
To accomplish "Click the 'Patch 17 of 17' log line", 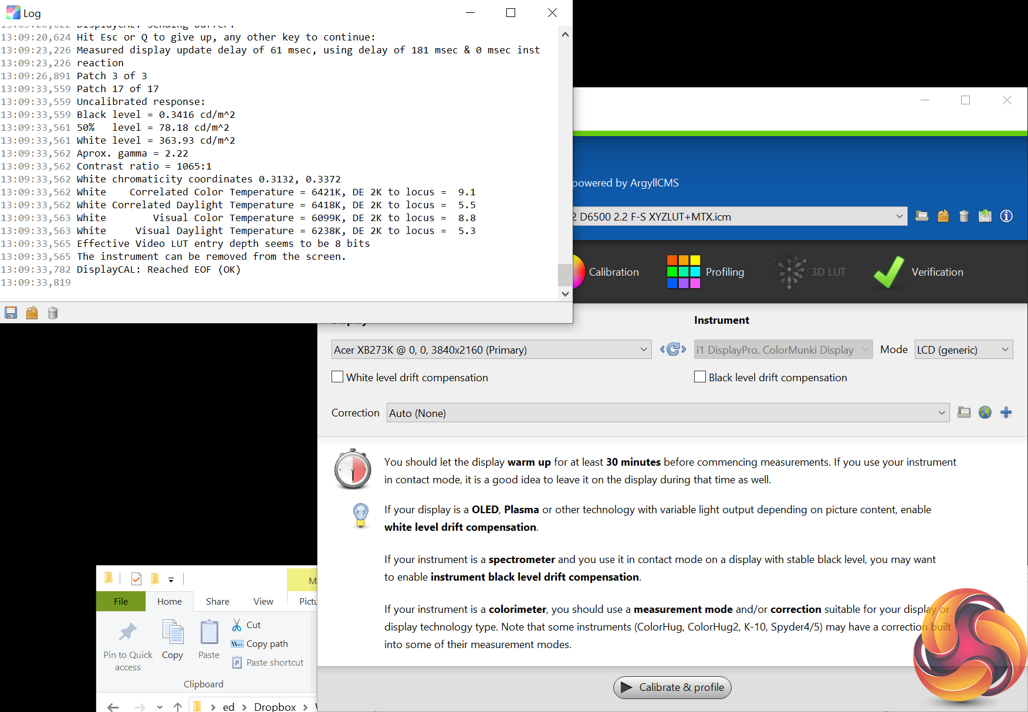I will click(x=118, y=89).
